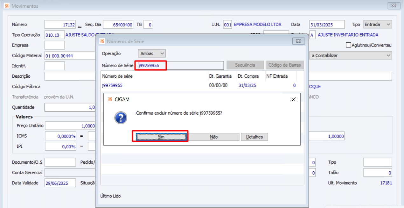Image resolution: width=404 pixels, height=208 pixels.
Task: Click the Tipo Operação field 810.10
Action: click(x=54, y=35)
